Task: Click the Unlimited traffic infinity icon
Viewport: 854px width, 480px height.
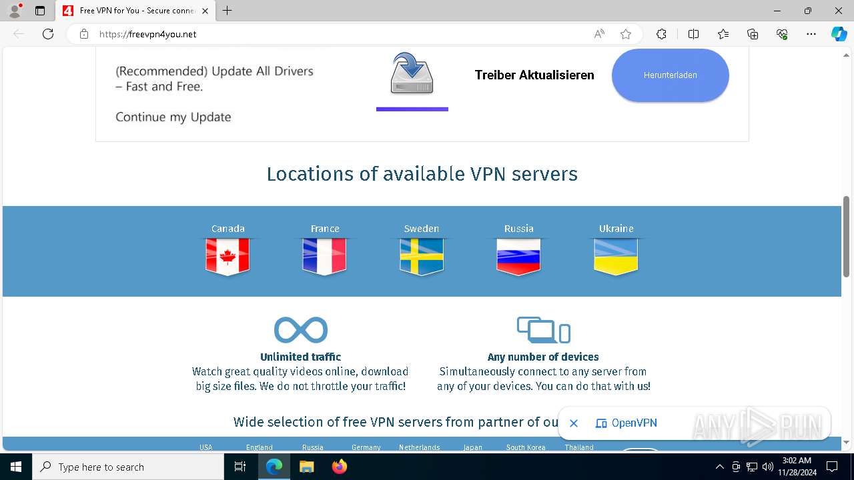Action: 301,330
